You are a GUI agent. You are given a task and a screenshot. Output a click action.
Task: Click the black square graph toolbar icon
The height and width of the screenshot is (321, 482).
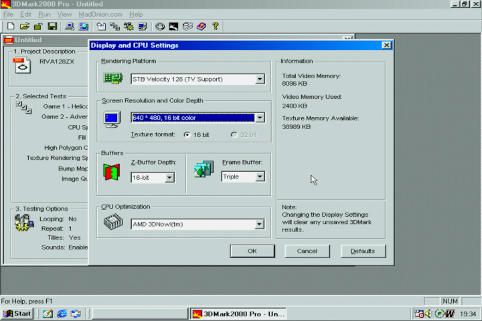173,27
